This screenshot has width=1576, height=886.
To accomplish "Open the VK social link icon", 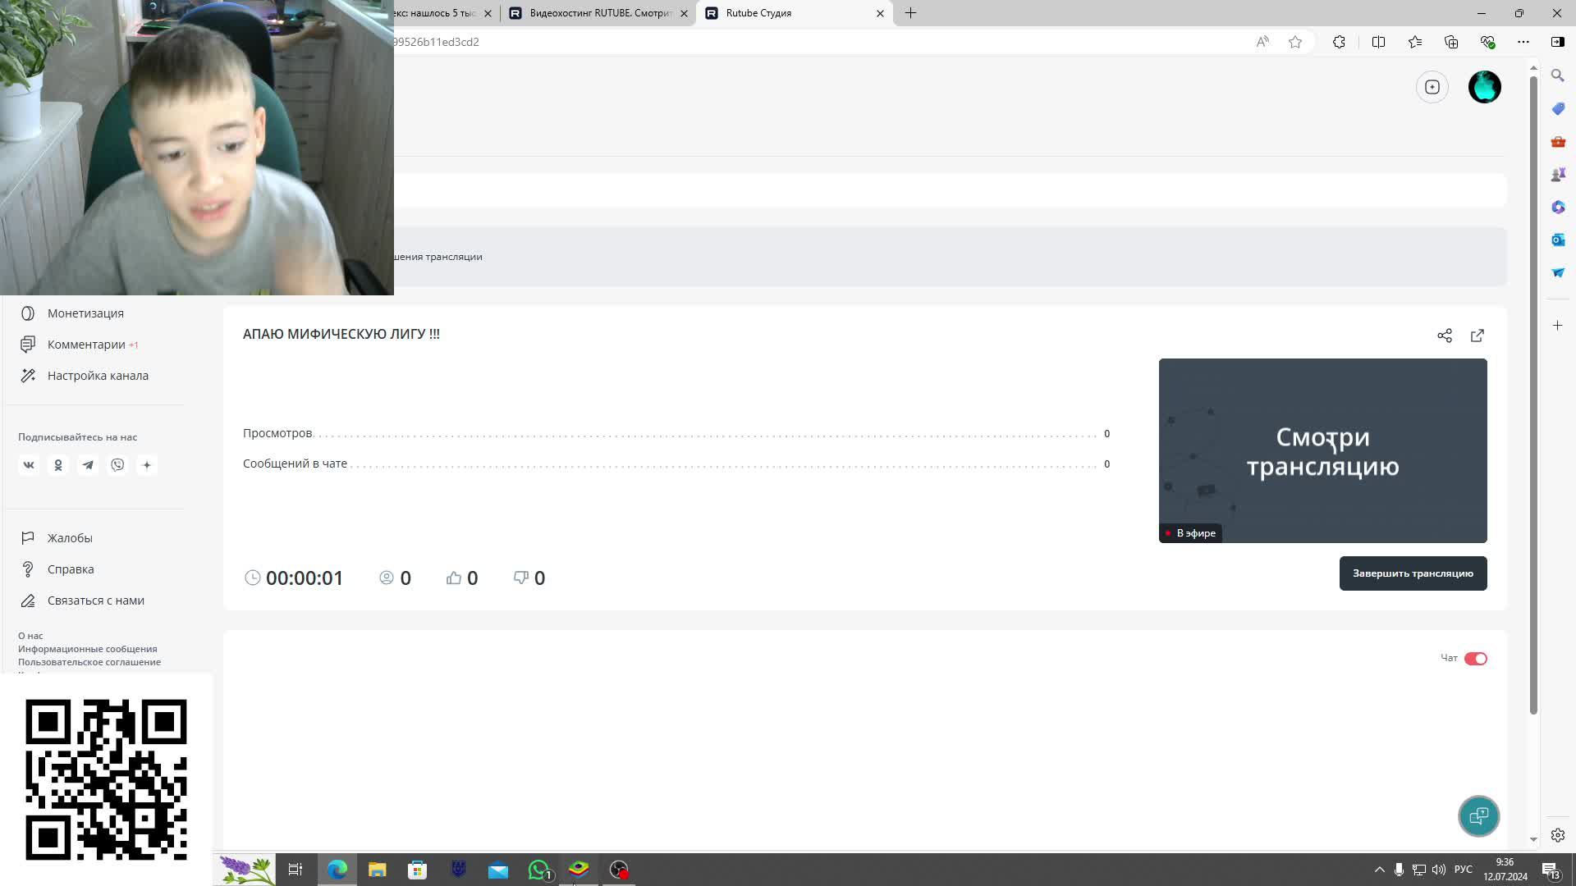I will (x=29, y=465).
